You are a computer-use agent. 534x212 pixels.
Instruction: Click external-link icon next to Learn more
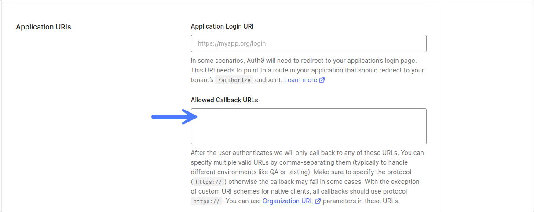pos(322,80)
